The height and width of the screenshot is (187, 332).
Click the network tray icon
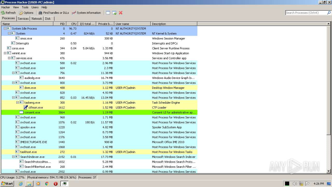(x=301, y=184)
